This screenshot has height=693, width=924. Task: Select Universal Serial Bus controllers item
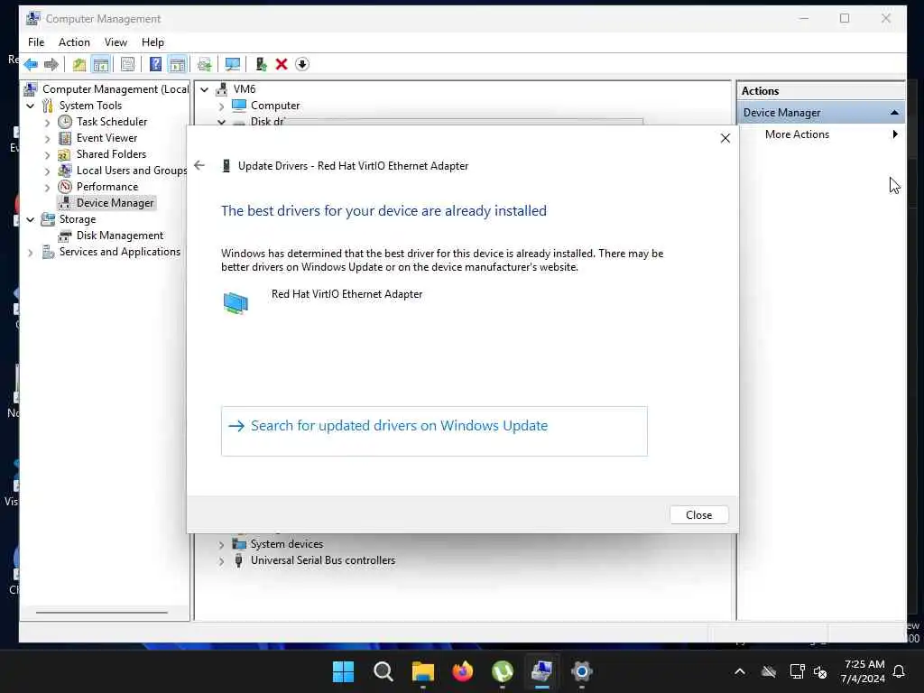click(322, 560)
